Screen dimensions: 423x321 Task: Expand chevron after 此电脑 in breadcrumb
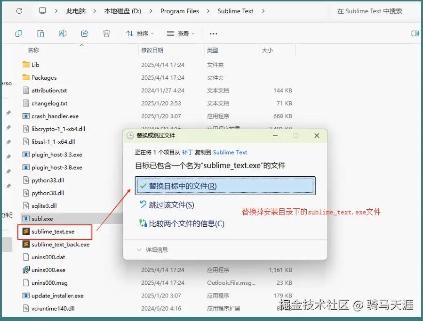tap(95, 11)
